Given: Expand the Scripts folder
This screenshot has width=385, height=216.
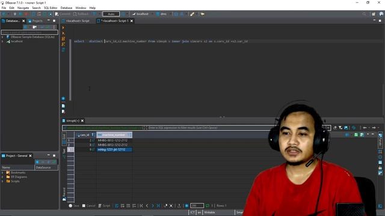Looking at the screenshot, I should click(x=2, y=181).
